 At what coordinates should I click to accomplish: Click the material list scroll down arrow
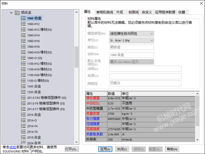[x=76, y=142]
